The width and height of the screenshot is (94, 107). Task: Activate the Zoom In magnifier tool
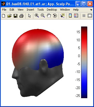(37, 16)
